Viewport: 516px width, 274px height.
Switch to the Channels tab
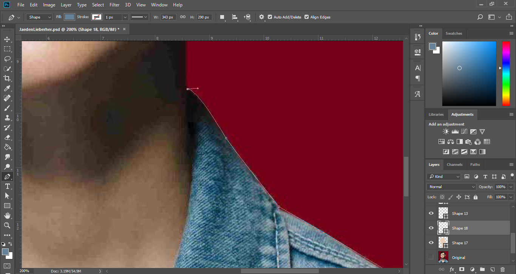click(x=454, y=165)
